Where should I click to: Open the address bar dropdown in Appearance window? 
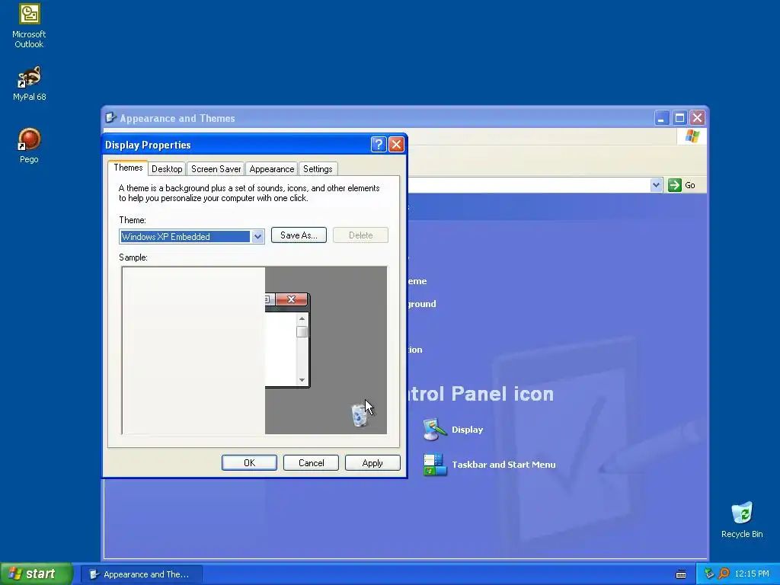pos(656,185)
